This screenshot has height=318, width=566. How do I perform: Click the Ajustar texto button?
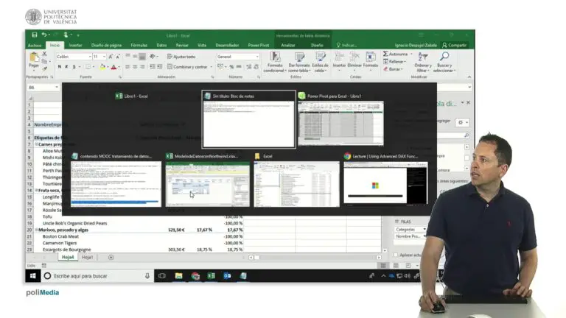(181, 57)
